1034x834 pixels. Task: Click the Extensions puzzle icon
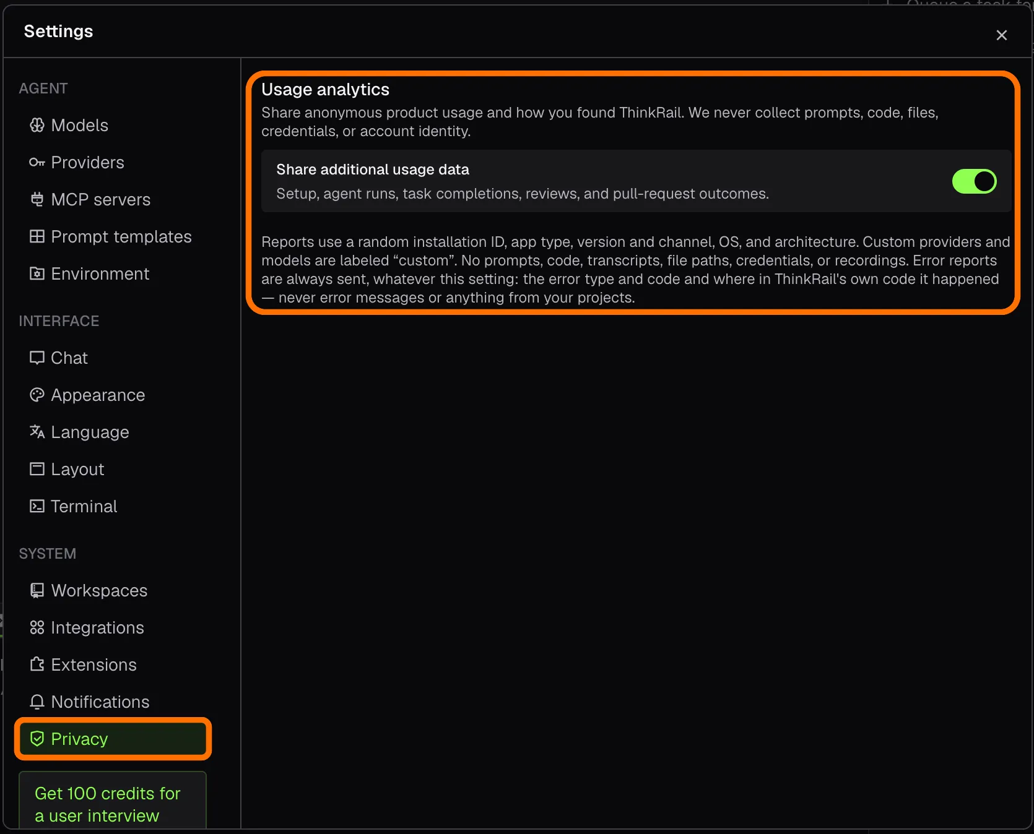(37, 664)
